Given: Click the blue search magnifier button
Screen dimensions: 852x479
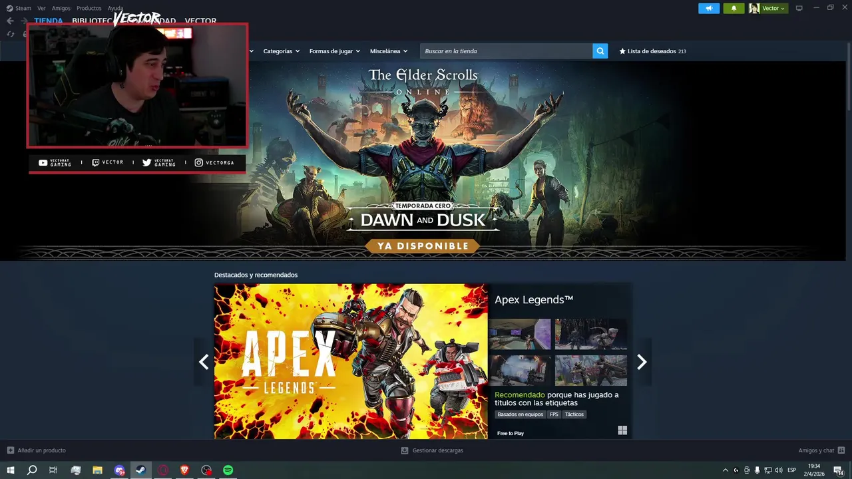Looking at the screenshot, I should pos(600,51).
